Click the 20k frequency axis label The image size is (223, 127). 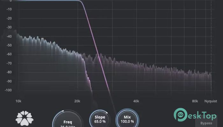77,101
